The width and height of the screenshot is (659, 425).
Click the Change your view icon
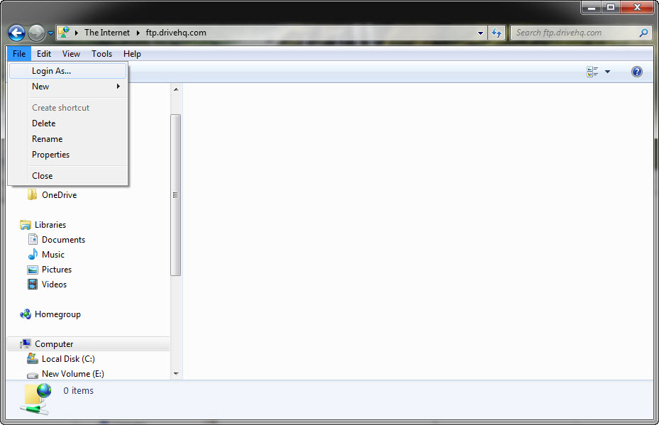[592, 72]
